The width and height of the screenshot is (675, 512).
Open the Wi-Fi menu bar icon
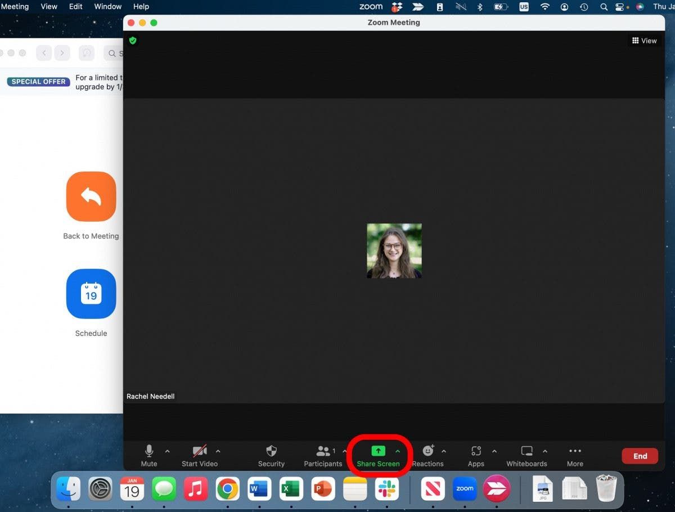(544, 7)
